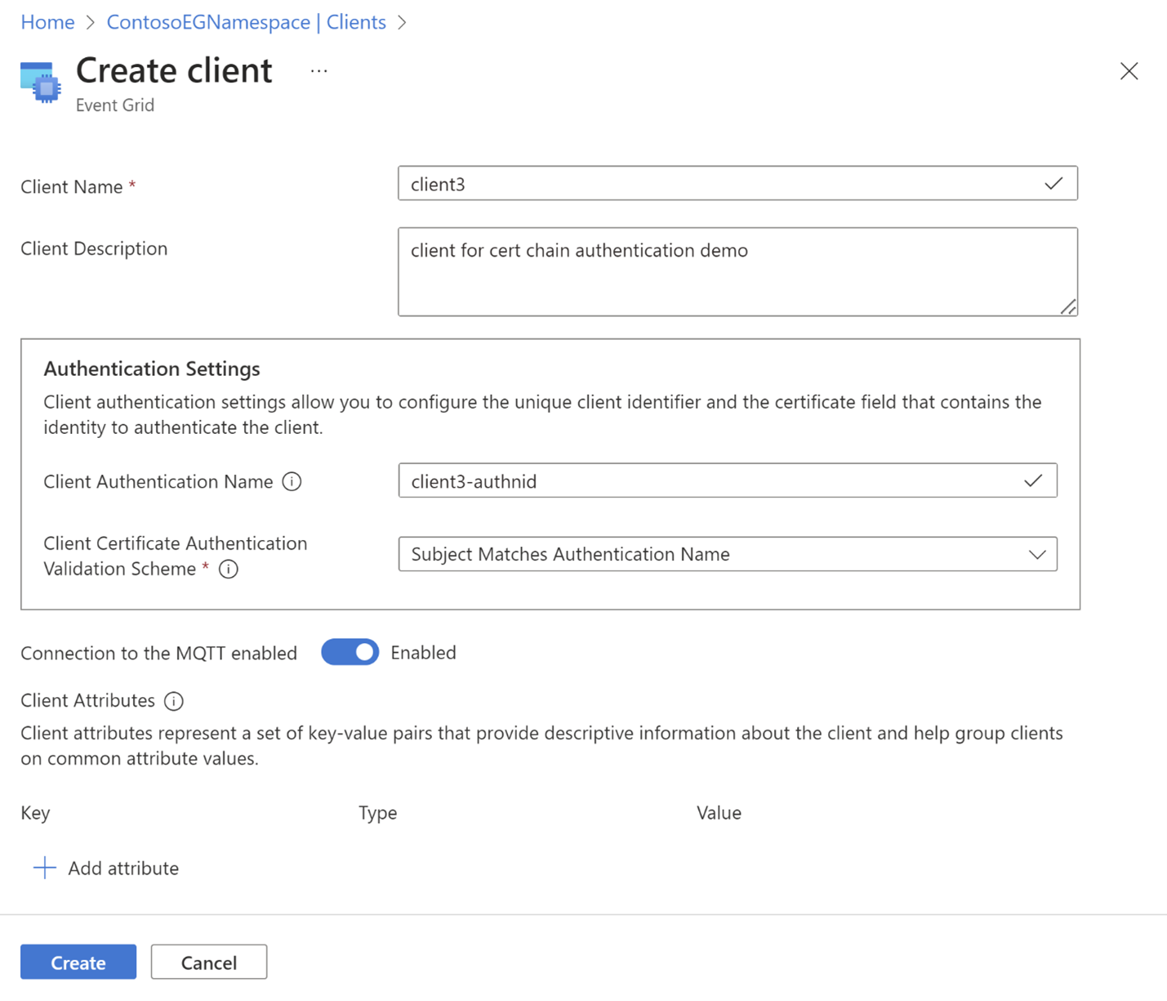This screenshot has width=1167, height=1001.
Task: Click the info icon next to Client Attributes
Action: click(x=173, y=701)
